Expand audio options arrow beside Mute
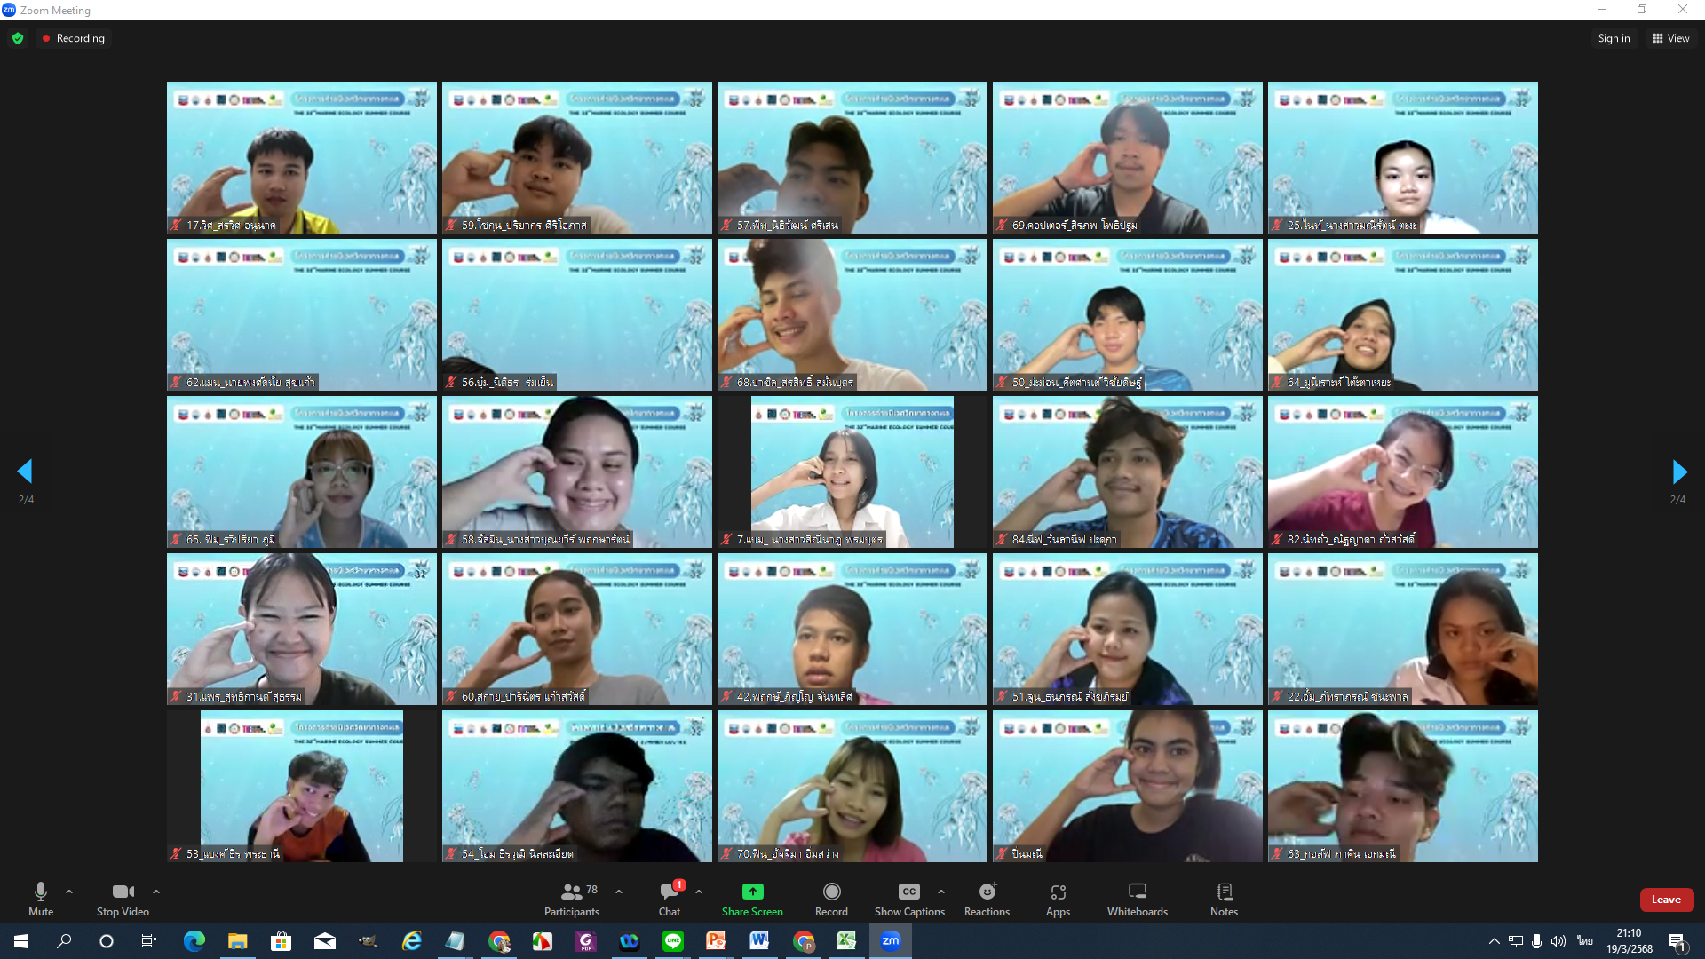The height and width of the screenshot is (959, 1705). (69, 892)
